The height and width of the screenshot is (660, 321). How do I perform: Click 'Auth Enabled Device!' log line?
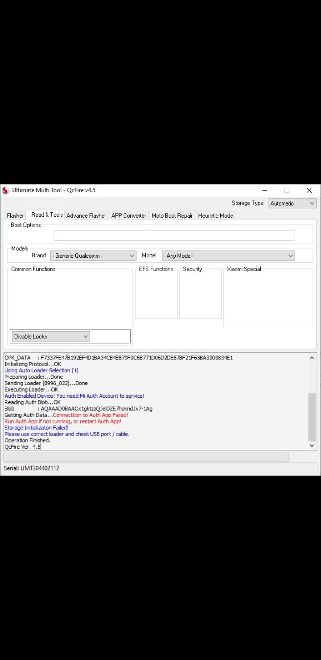(74, 396)
